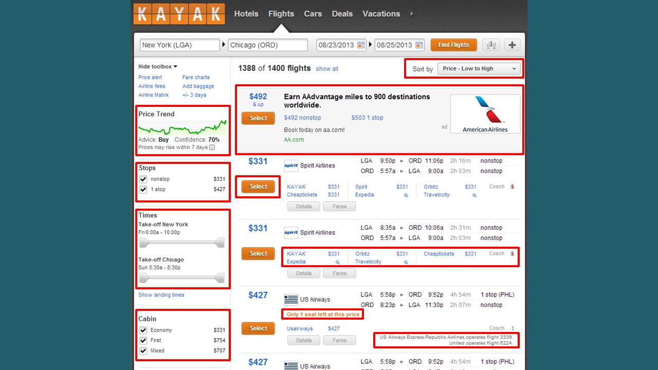
Task: Open the departure date calendar icon
Action: click(x=361, y=45)
